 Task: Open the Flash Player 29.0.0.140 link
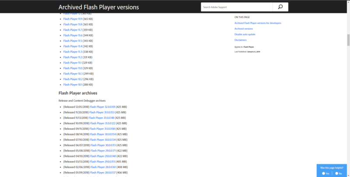click(103, 156)
